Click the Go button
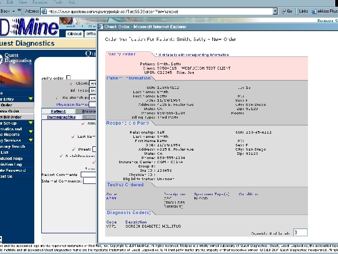 coord(287,11)
